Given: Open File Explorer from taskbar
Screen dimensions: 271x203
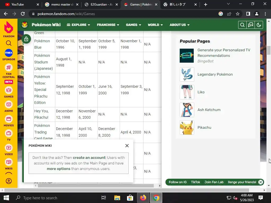Looking at the screenshot, I should (117, 198).
